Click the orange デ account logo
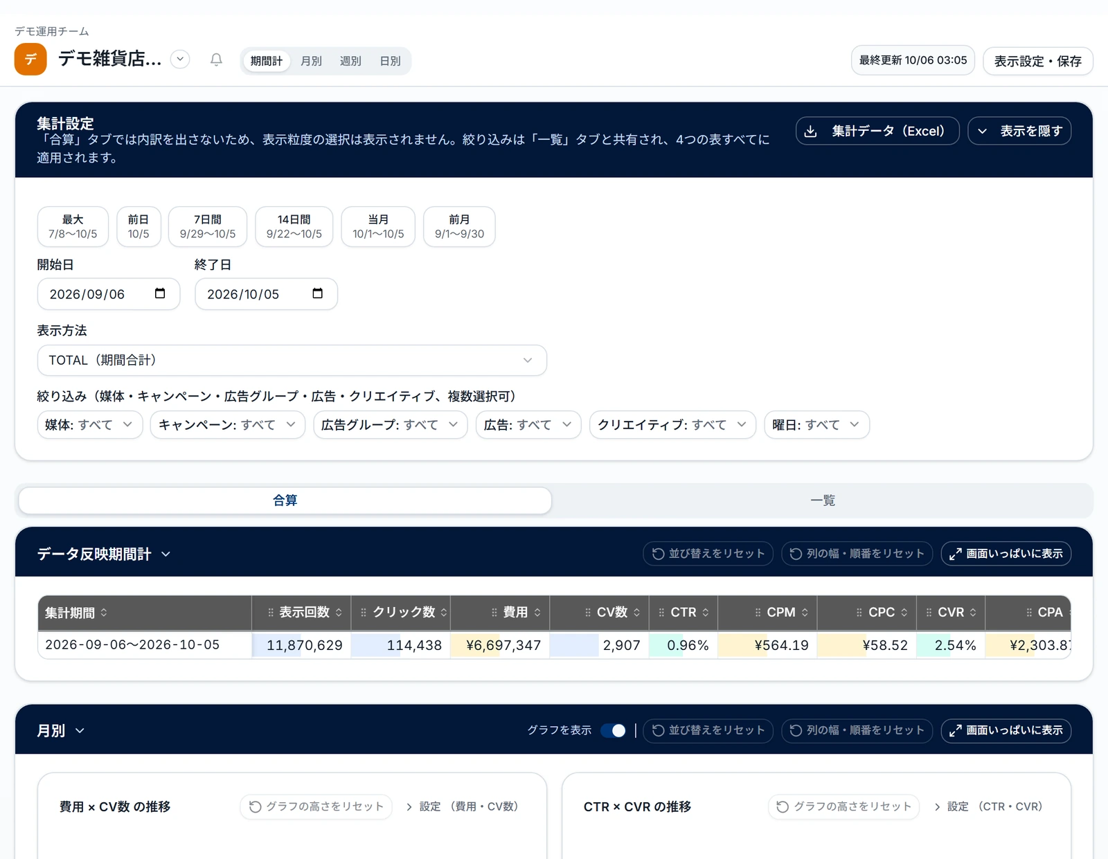Screen dimensions: 1108x859 tap(30, 59)
